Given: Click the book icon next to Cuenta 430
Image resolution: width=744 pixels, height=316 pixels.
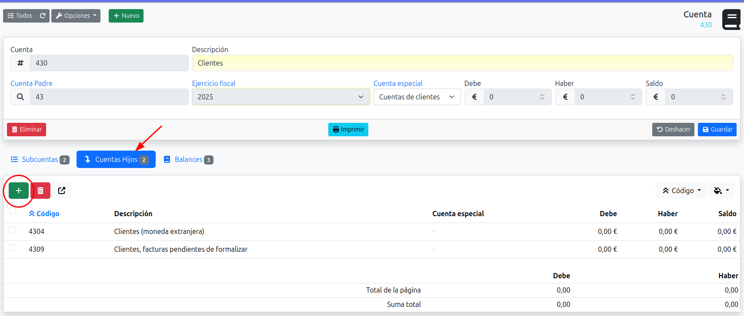Looking at the screenshot, I should click(731, 20).
